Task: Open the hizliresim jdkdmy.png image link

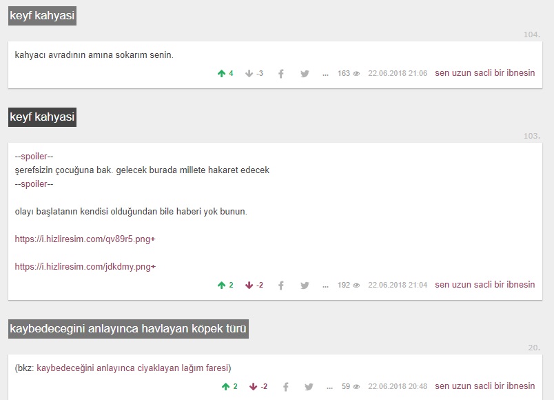Action: [85, 266]
